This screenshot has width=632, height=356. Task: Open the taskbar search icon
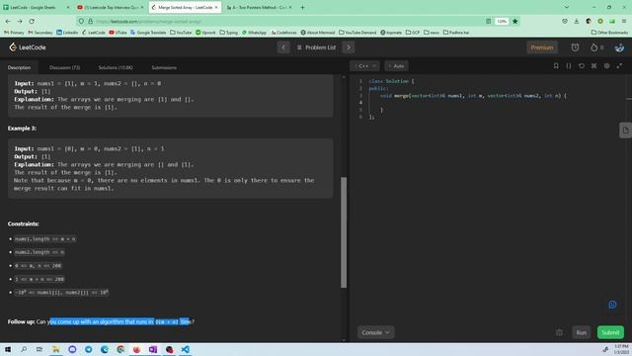24,349
